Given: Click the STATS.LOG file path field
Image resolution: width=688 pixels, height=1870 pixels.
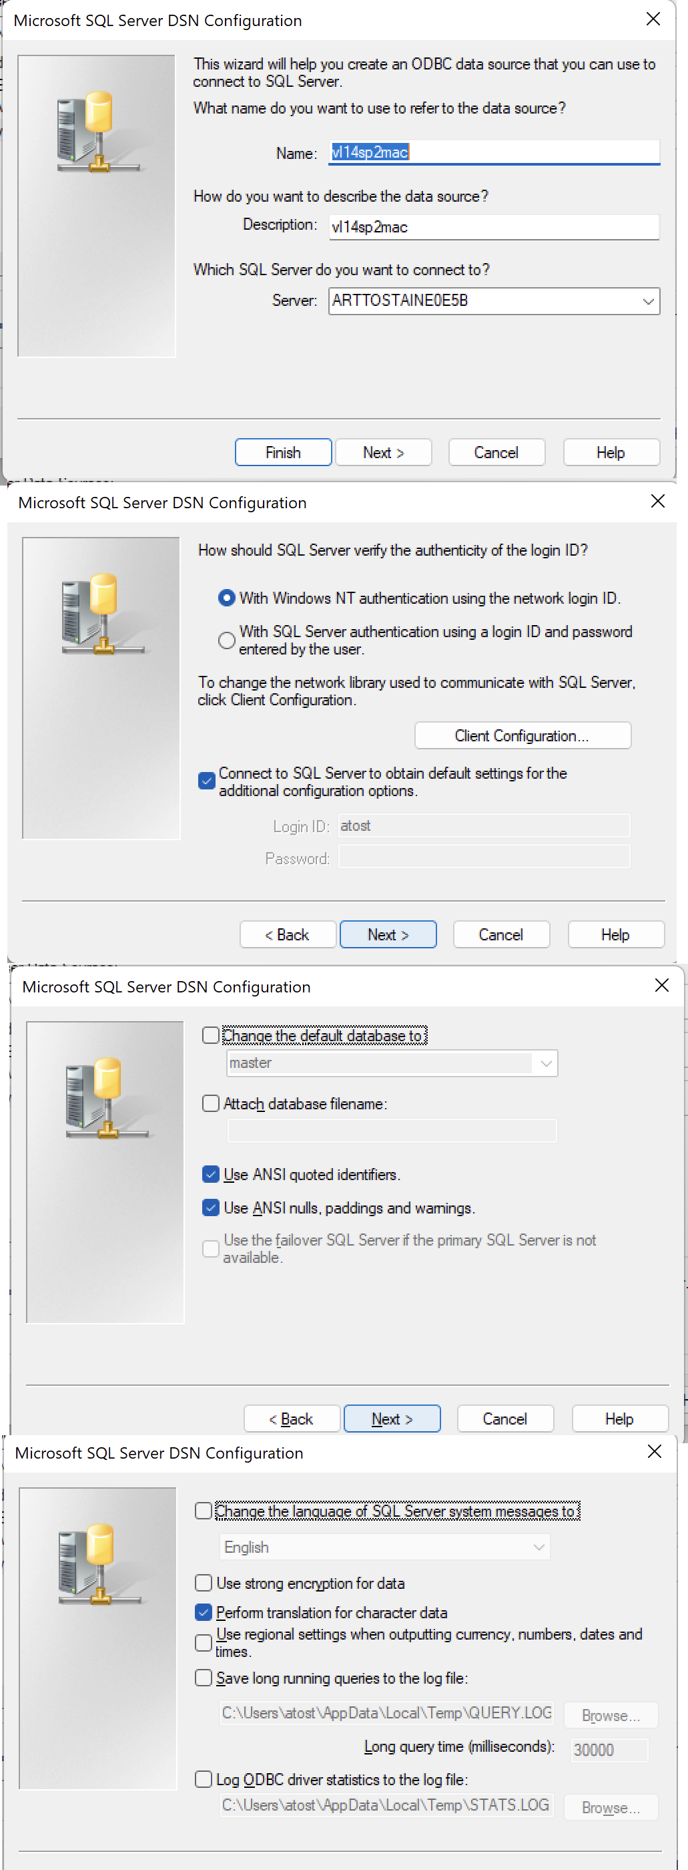Looking at the screenshot, I should pyautogui.click(x=387, y=1805).
